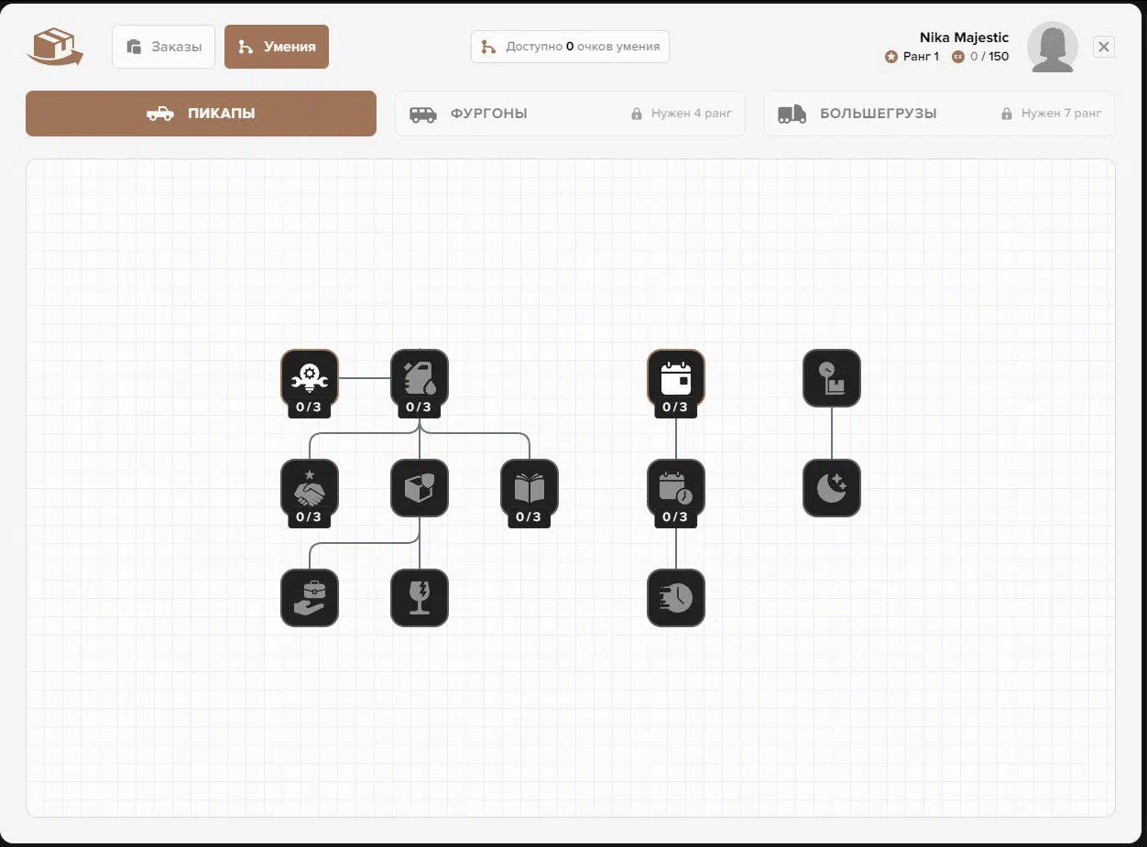Select the fuel canister skill node
Image resolution: width=1147 pixels, height=847 pixels.
point(420,378)
